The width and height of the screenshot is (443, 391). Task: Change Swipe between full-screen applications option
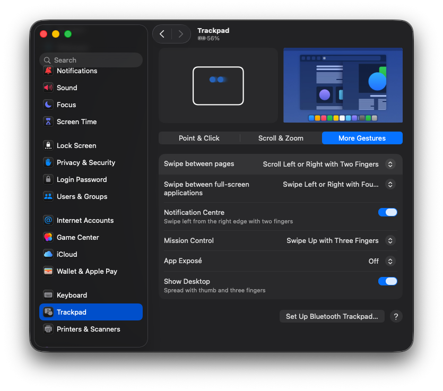390,185
